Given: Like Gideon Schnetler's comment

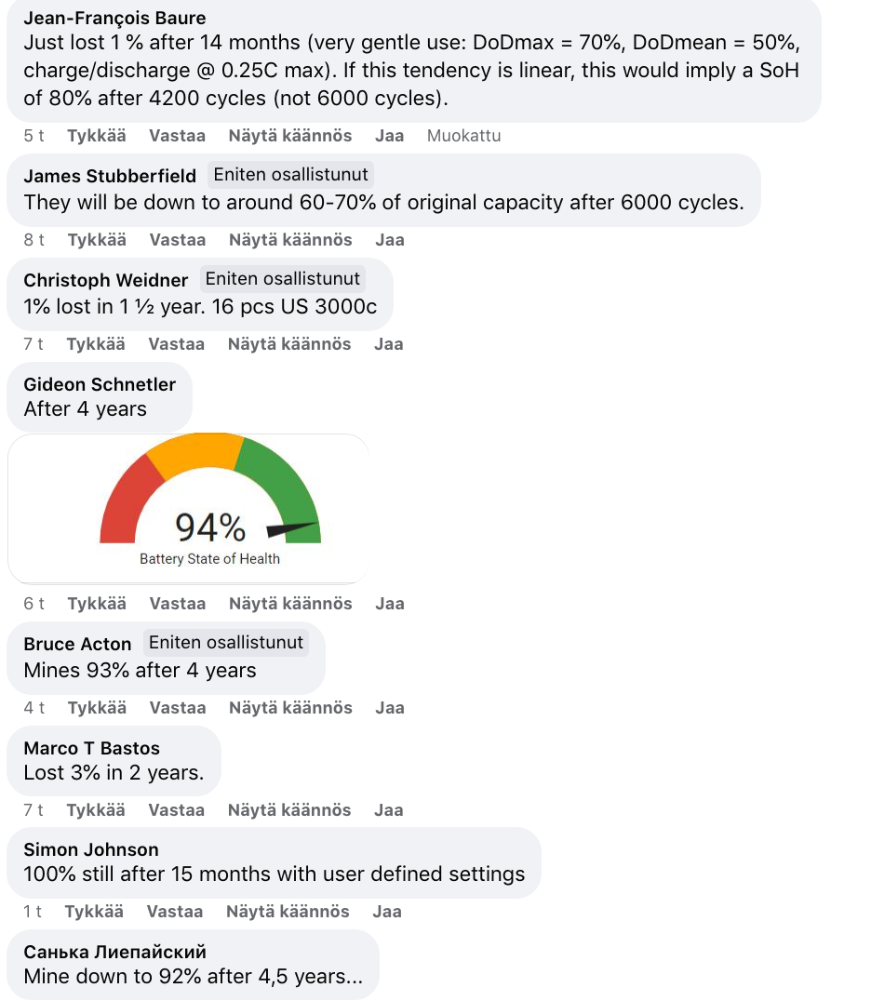Looking at the screenshot, I should tap(96, 604).
